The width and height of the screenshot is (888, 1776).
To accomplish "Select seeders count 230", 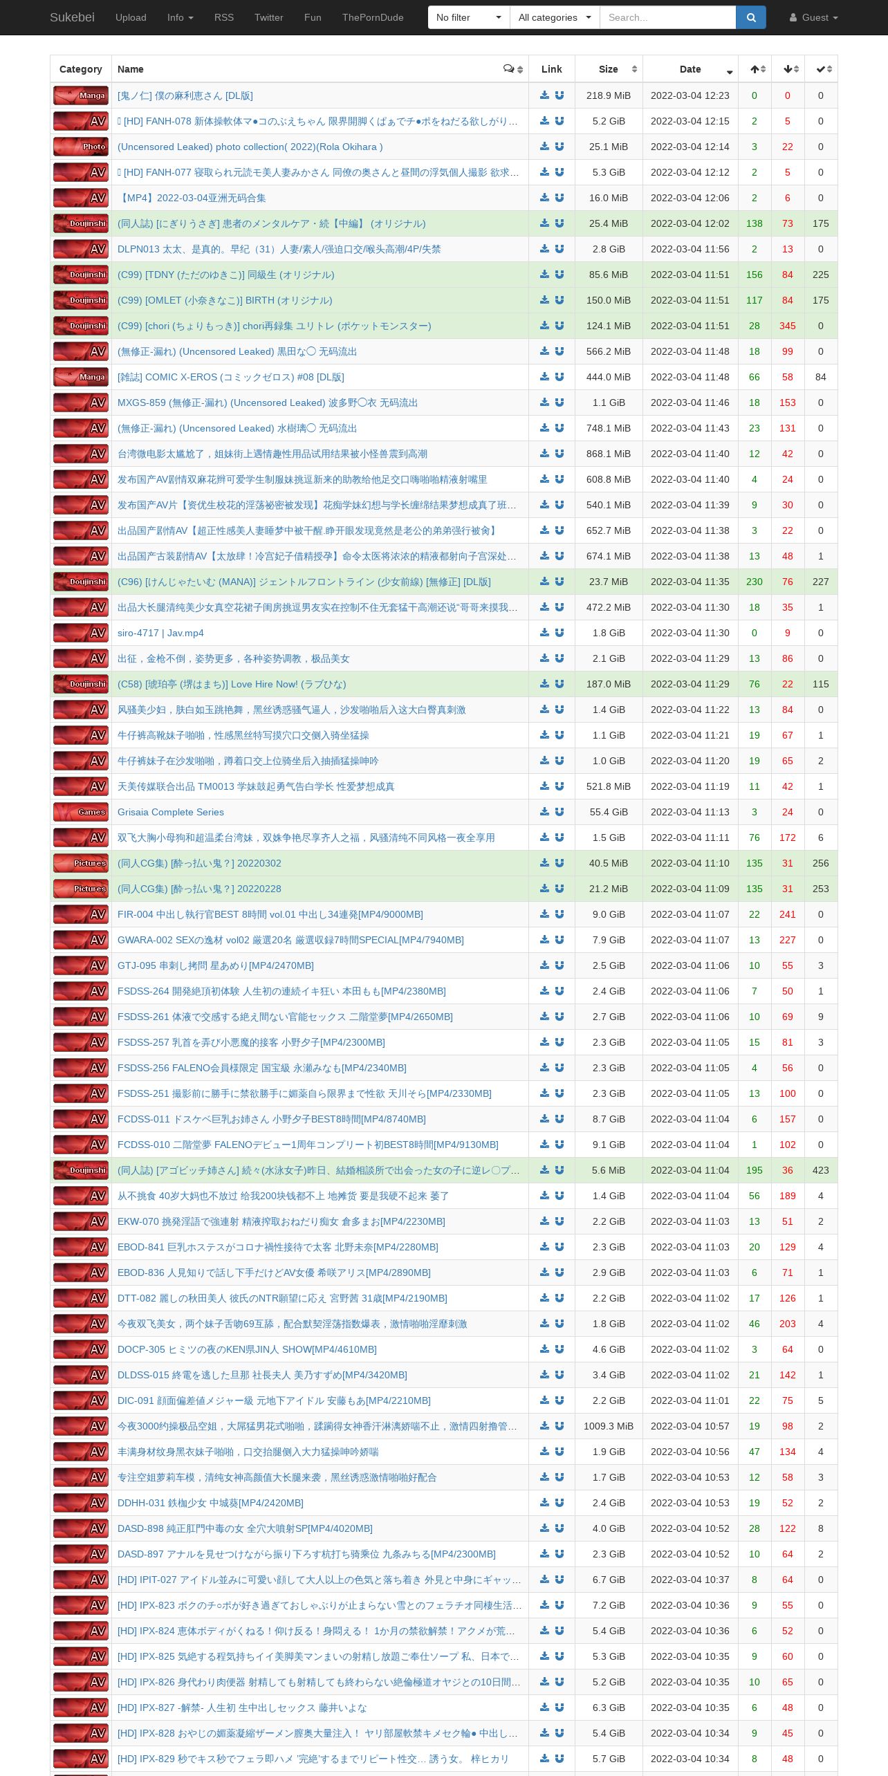I will (x=755, y=582).
